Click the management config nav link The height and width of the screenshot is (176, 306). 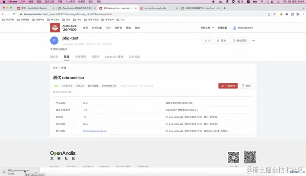(x=222, y=28)
